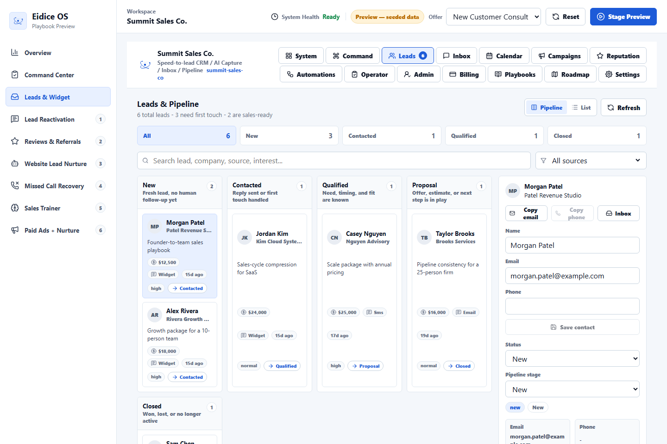Filter leads by the All status tile
This screenshot has height=444, width=667.
187,136
